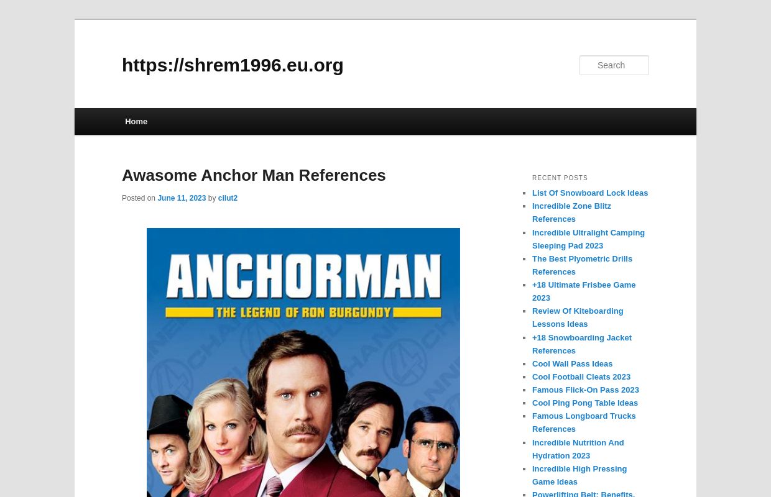Open Cool Football Cleats 2023 post
The width and height of the screenshot is (771, 497).
click(x=581, y=377)
